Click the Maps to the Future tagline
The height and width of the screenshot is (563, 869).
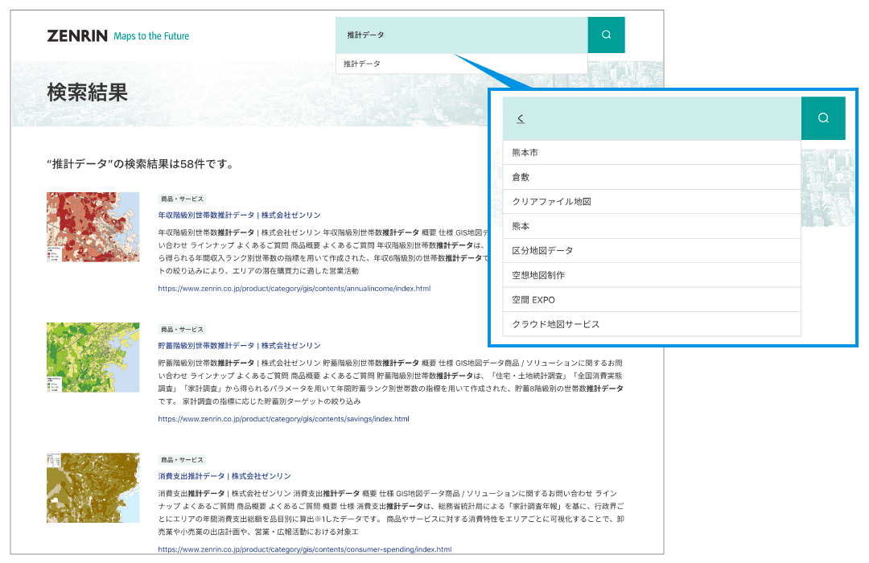[x=151, y=36]
